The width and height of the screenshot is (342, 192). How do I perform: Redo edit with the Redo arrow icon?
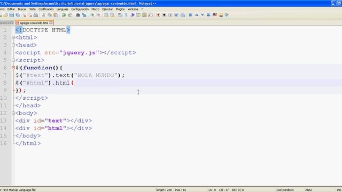[x=70, y=15]
